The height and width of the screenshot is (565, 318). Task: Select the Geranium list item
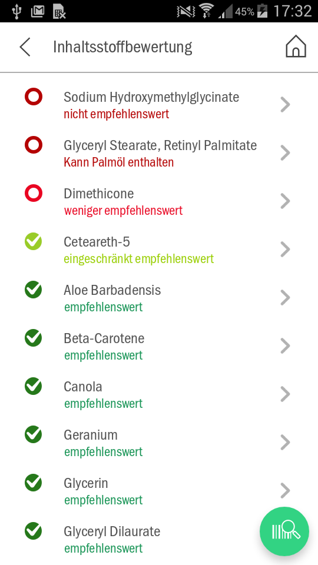pos(159,443)
